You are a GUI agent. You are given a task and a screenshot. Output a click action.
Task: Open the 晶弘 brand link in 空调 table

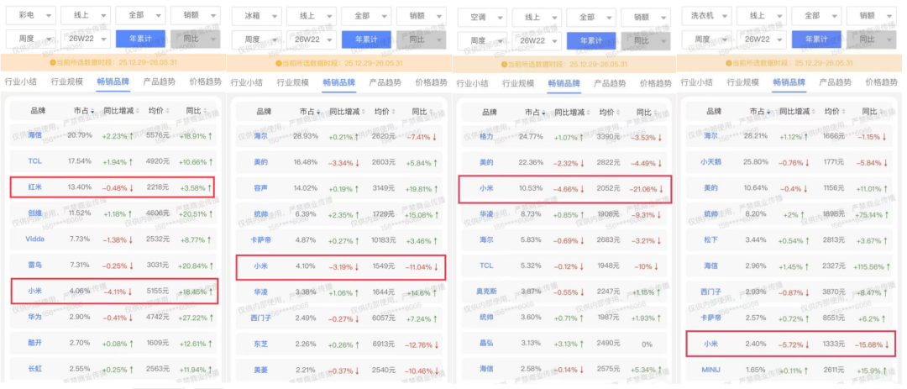(x=486, y=343)
